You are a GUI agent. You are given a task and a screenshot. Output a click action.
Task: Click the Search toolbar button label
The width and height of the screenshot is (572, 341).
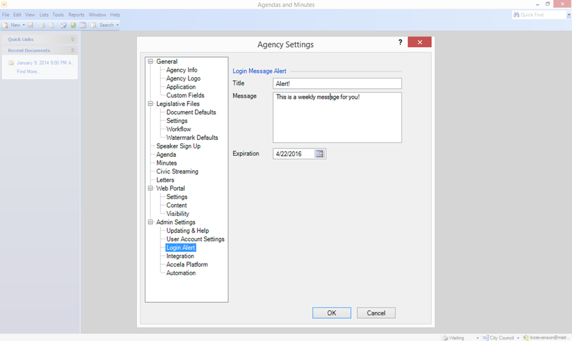(x=106, y=25)
